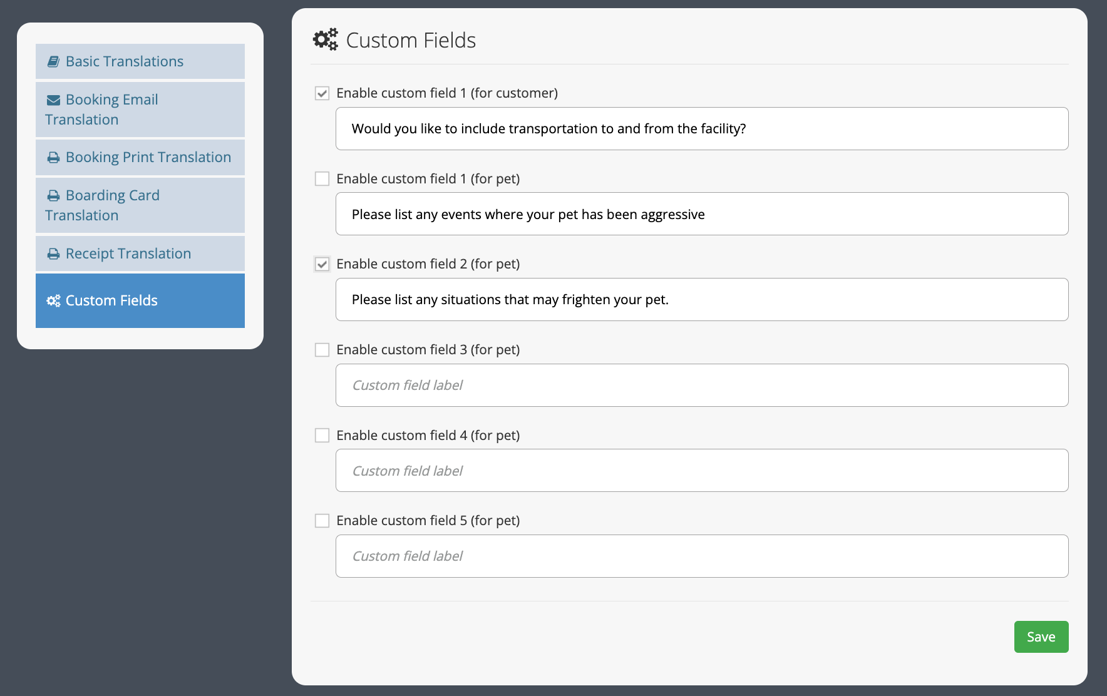Click the book icon beside Basic Translations
This screenshot has width=1107, height=696.
point(54,62)
